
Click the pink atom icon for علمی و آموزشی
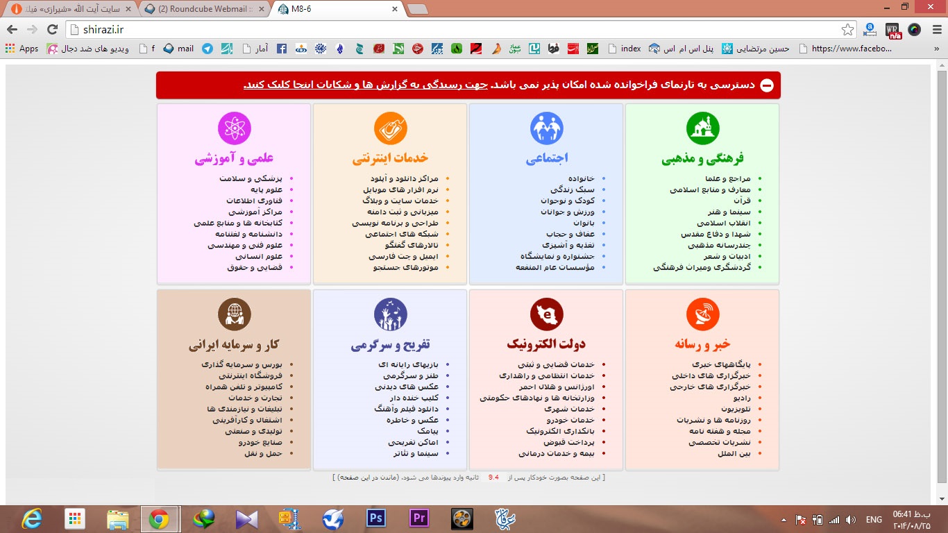pyautogui.click(x=234, y=128)
